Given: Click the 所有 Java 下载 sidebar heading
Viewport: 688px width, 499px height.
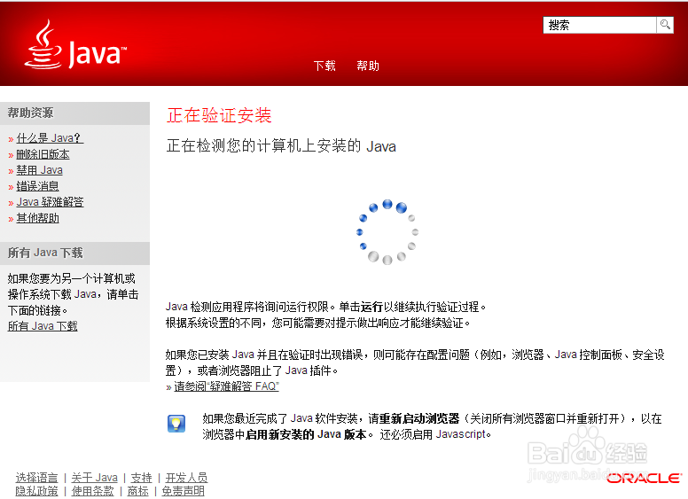Looking at the screenshot, I should [x=45, y=253].
